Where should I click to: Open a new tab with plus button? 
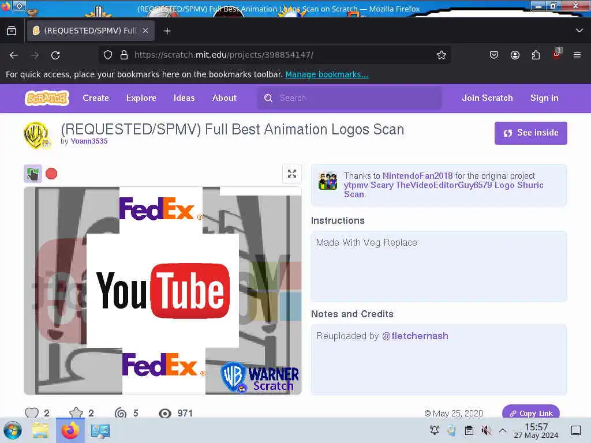(x=167, y=31)
